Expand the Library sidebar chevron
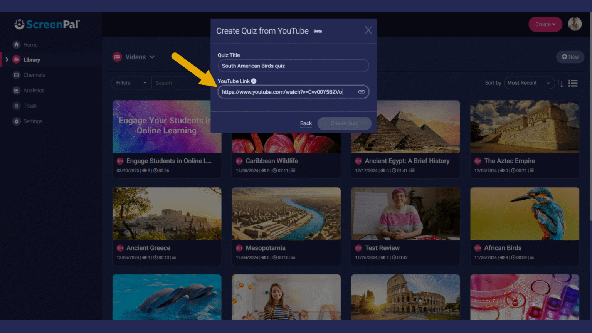592x333 pixels. coord(7,60)
